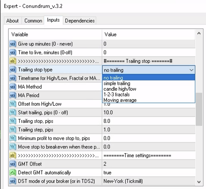Select 'Start trailing, pips (0 - off)' label

(x=43, y=113)
